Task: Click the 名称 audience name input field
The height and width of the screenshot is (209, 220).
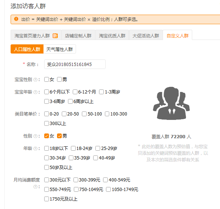Action: pyautogui.click(x=75, y=65)
